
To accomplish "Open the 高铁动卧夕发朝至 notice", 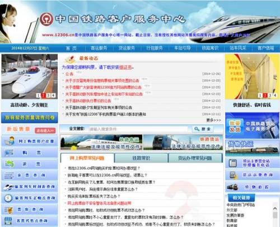I will (x=99, y=107).
